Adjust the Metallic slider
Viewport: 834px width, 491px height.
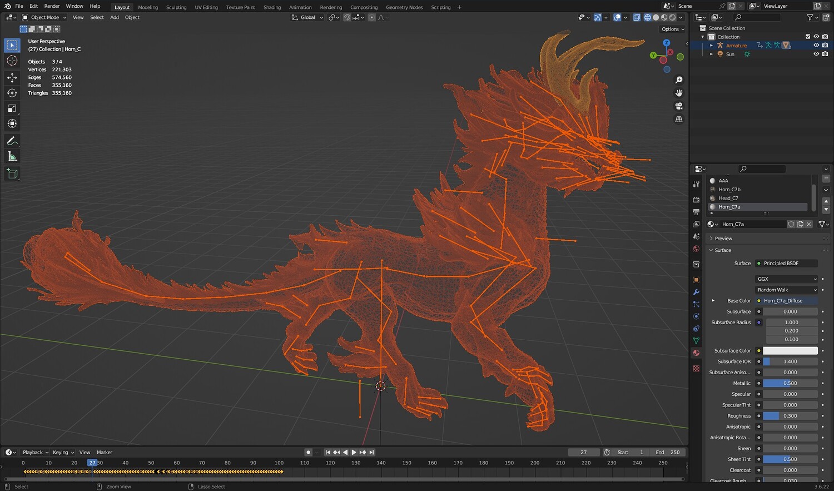(x=790, y=383)
